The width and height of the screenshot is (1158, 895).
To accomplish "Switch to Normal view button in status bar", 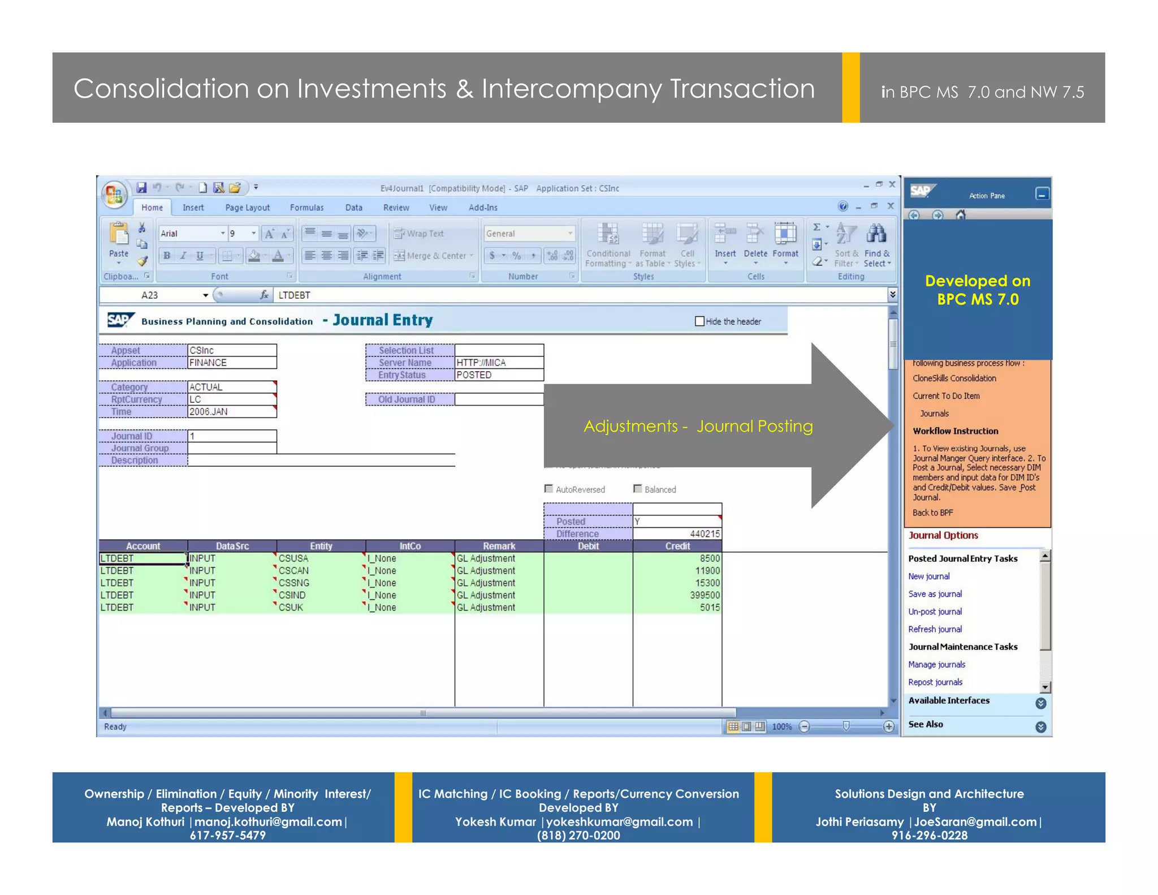I will [733, 726].
